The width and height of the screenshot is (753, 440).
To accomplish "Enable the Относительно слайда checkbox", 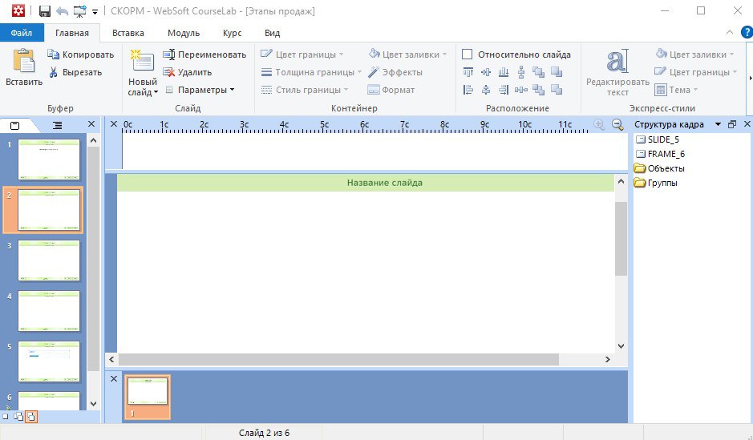I will pos(468,54).
